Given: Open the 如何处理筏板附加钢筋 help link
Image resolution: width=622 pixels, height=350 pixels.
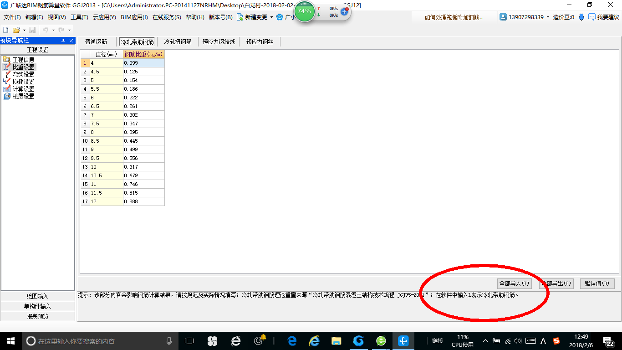Looking at the screenshot, I should pyautogui.click(x=454, y=17).
